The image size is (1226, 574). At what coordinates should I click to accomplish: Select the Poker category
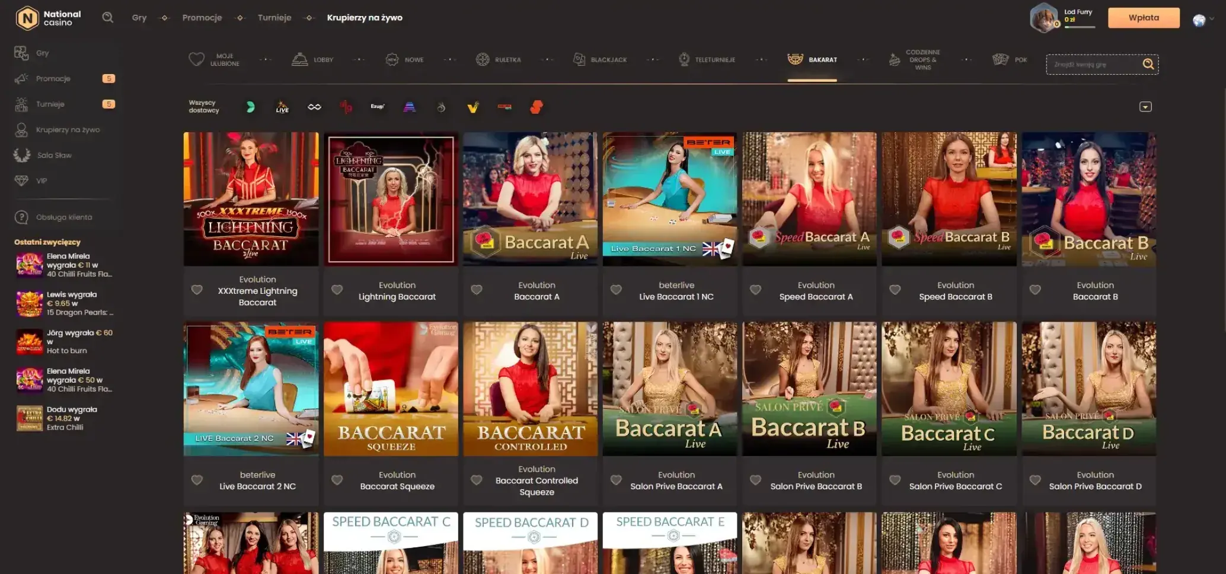(x=1010, y=60)
